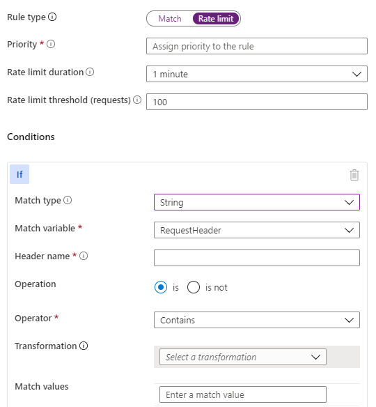The height and width of the screenshot is (407, 376).
Task: Switch rule type to Match
Action: pyautogui.click(x=170, y=19)
